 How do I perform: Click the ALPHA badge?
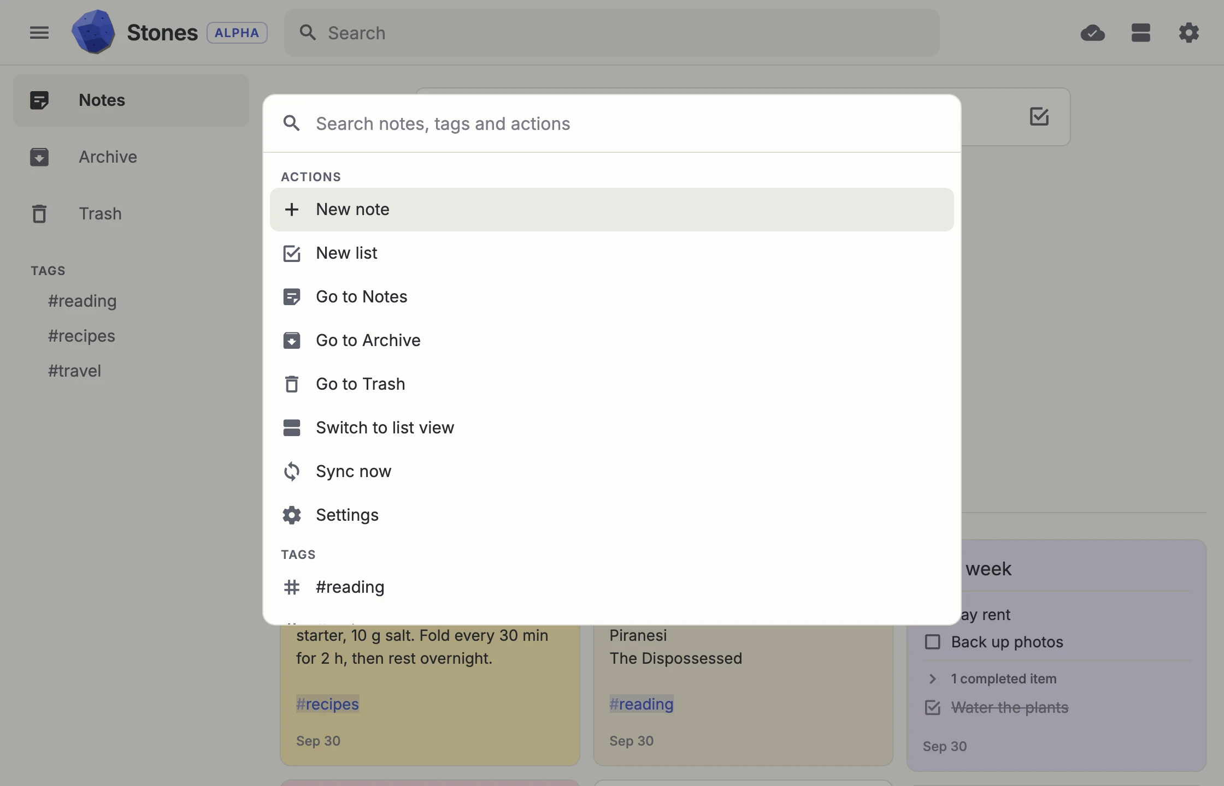pyautogui.click(x=237, y=33)
